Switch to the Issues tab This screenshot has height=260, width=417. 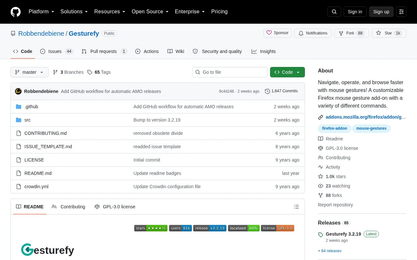57,51
